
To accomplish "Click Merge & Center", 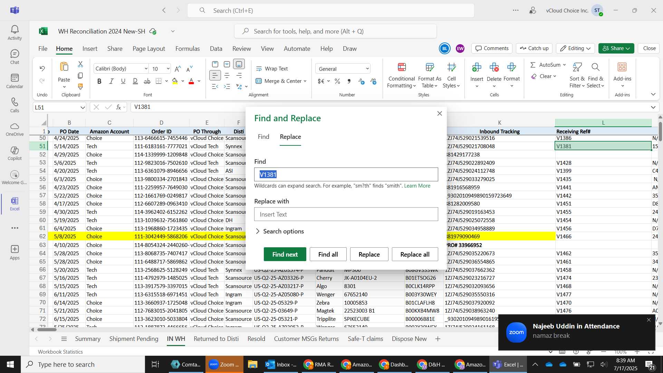I will pos(279,81).
